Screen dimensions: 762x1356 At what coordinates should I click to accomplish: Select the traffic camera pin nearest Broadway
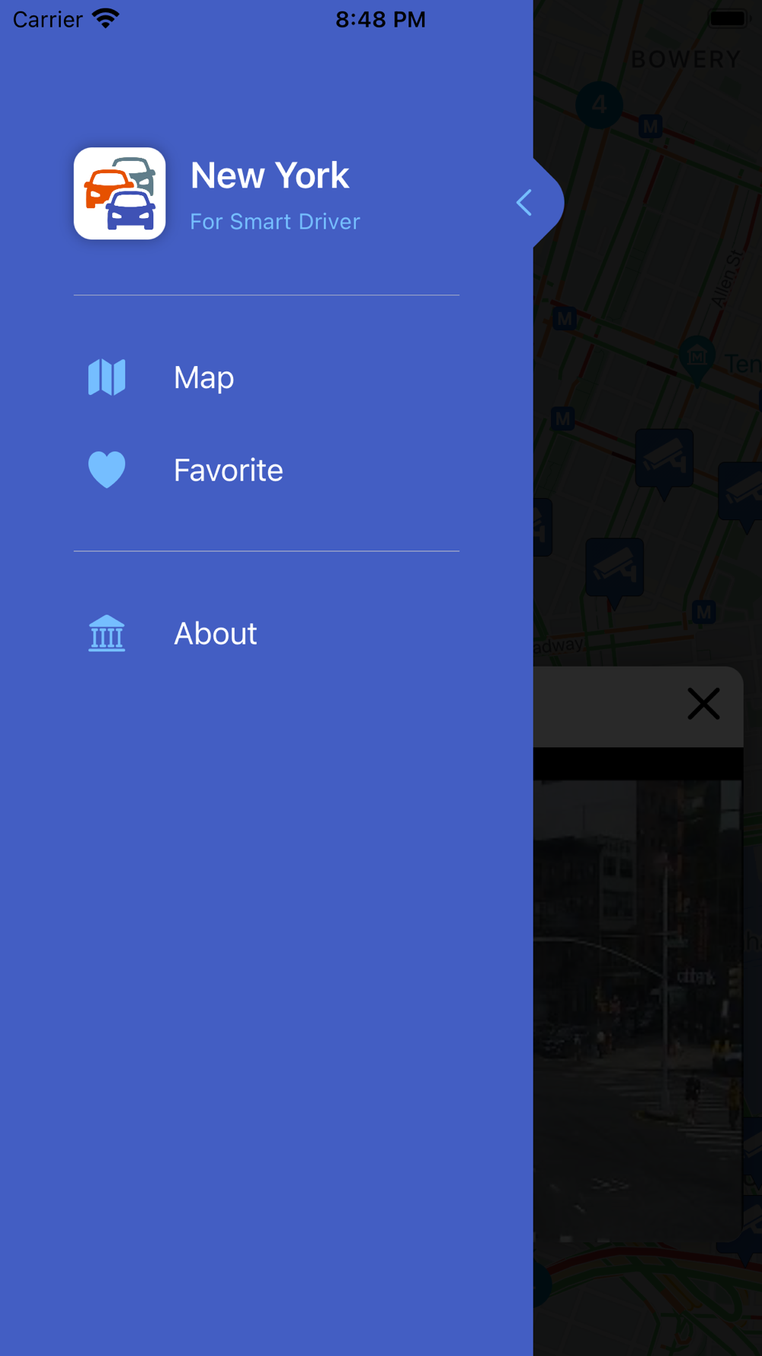click(614, 574)
